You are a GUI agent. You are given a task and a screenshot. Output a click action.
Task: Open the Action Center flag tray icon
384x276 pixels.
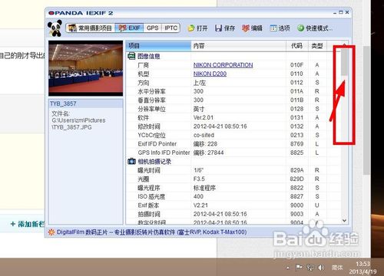tap(299, 268)
